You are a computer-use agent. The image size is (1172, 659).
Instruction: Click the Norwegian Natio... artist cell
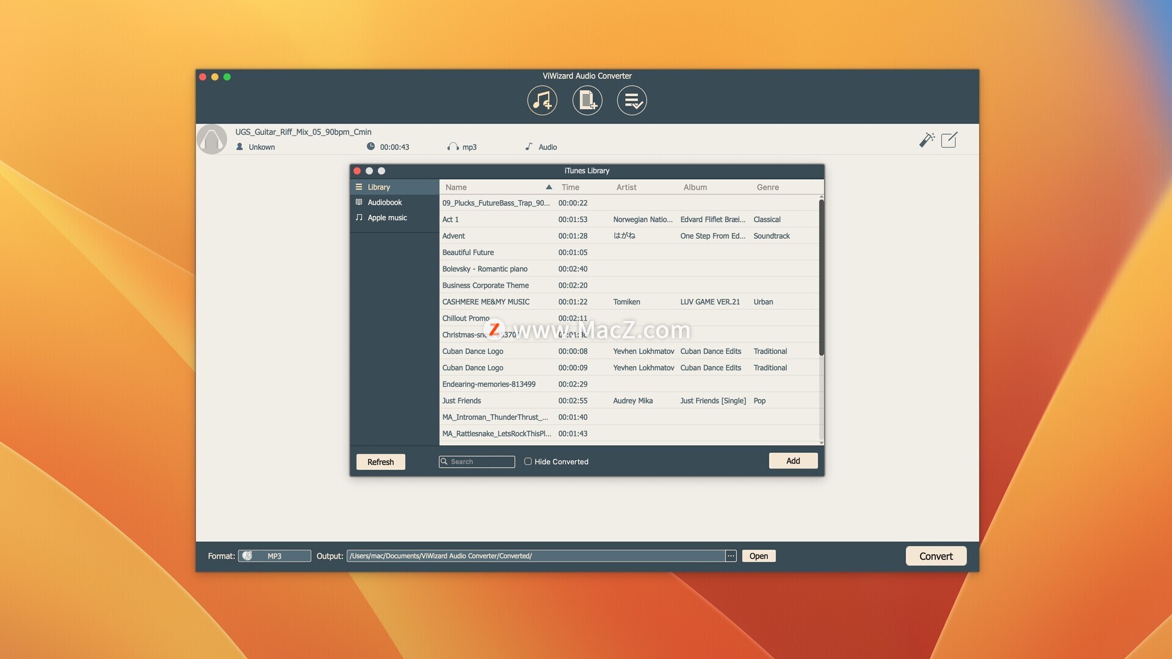coord(643,219)
